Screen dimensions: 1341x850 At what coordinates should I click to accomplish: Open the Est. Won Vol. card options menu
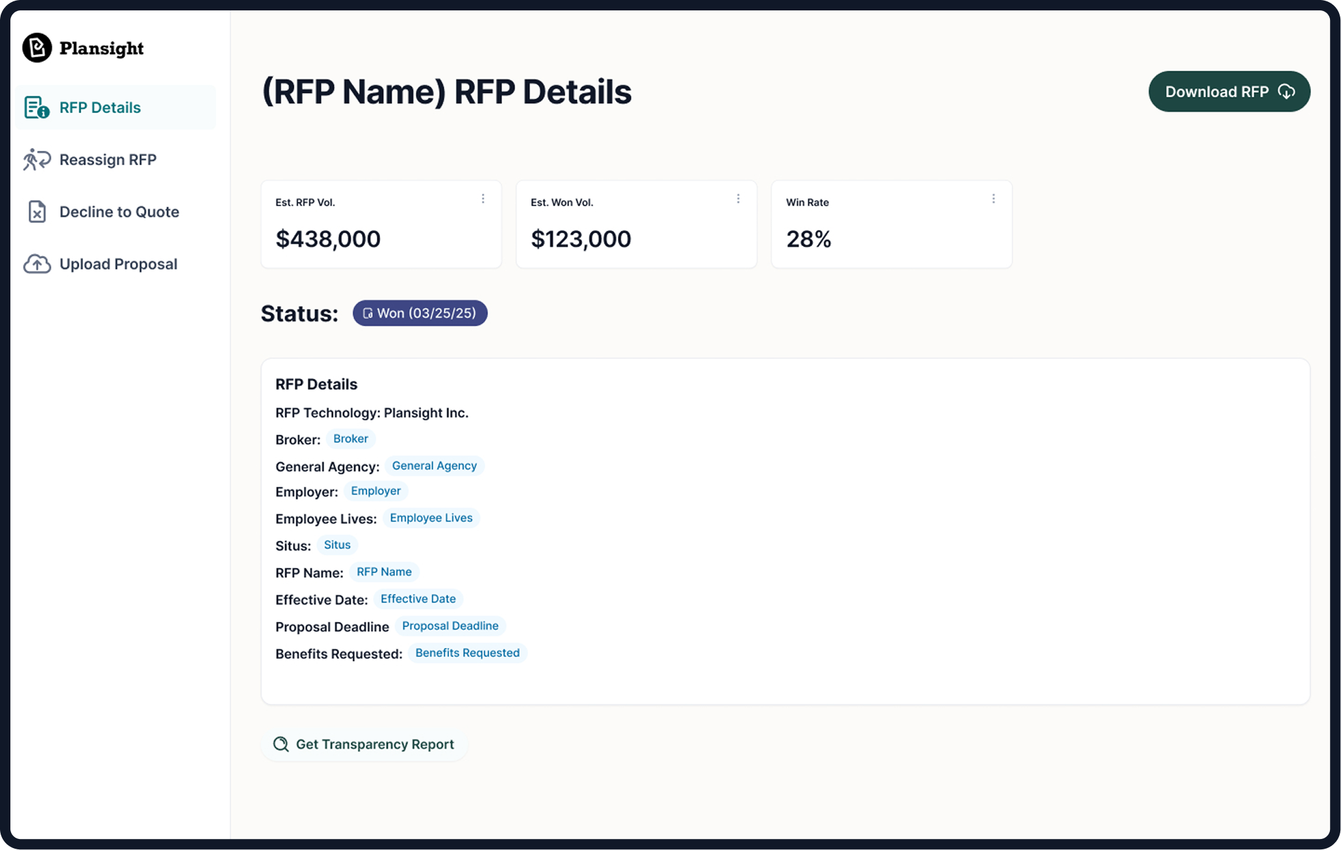pyautogui.click(x=739, y=199)
